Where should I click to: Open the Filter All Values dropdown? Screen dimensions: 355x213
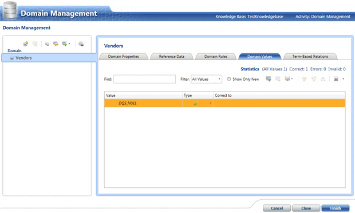(206, 79)
